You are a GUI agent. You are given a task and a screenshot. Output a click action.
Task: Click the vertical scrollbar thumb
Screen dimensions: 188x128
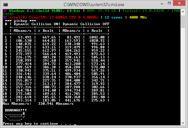click(183, 22)
